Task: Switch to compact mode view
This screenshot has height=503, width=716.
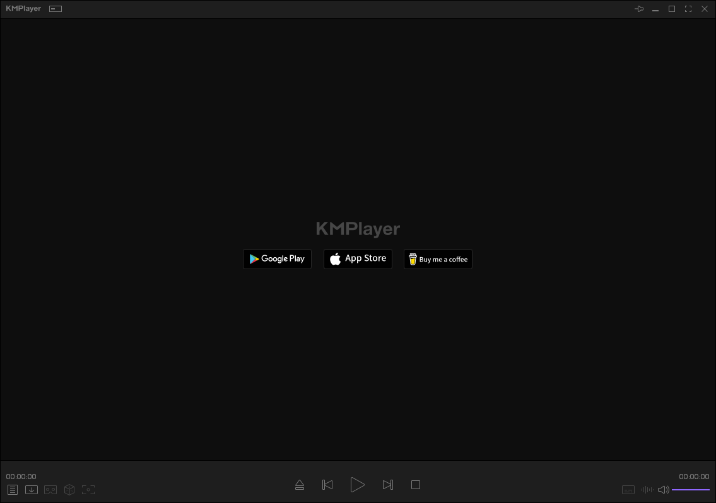Action: (x=55, y=9)
